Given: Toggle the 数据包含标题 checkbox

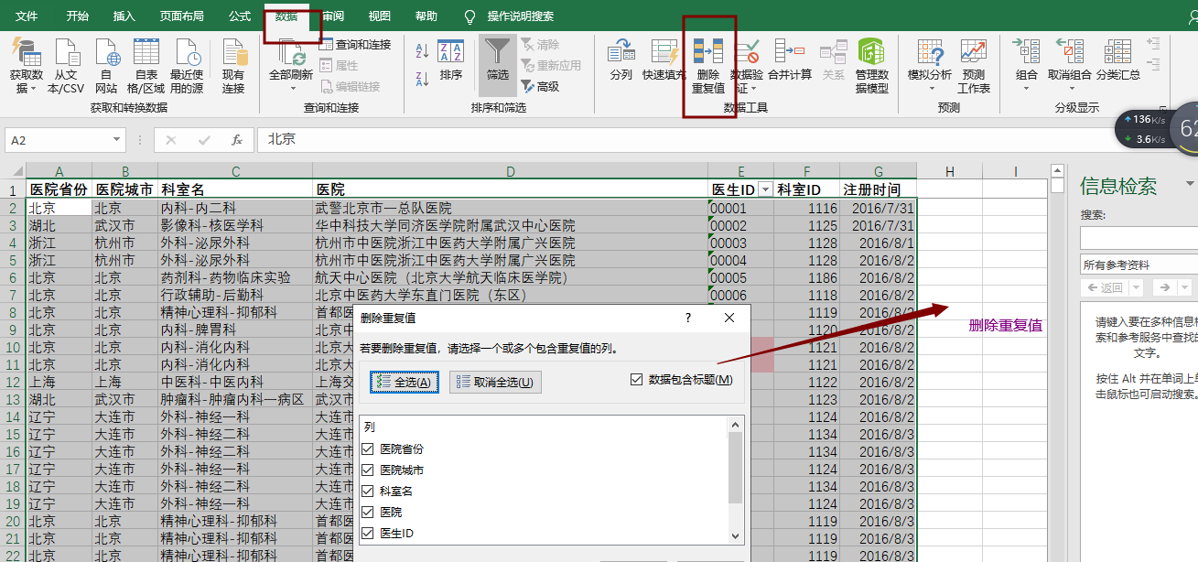Looking at the screenshot, I should (637, 380).
